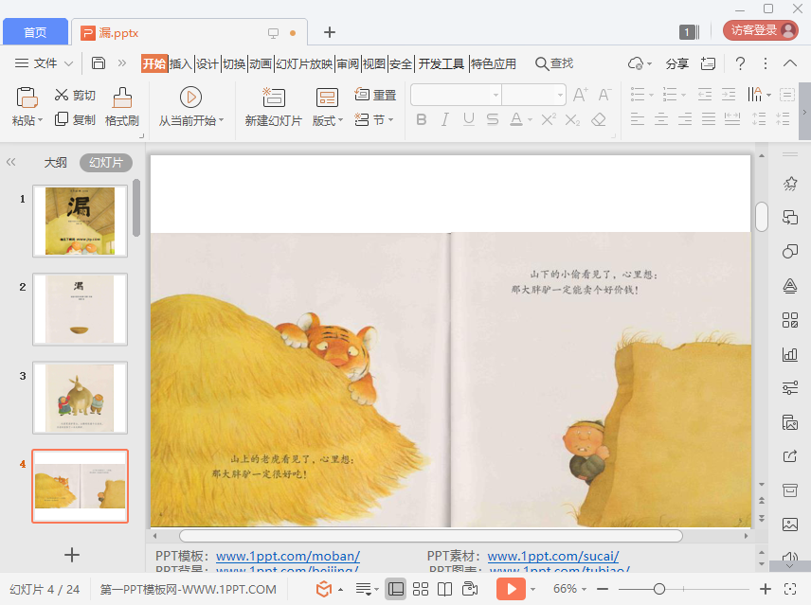Open the 设计 ribbon tab
This screenshot has width=811, height=605.
point(207,63)
